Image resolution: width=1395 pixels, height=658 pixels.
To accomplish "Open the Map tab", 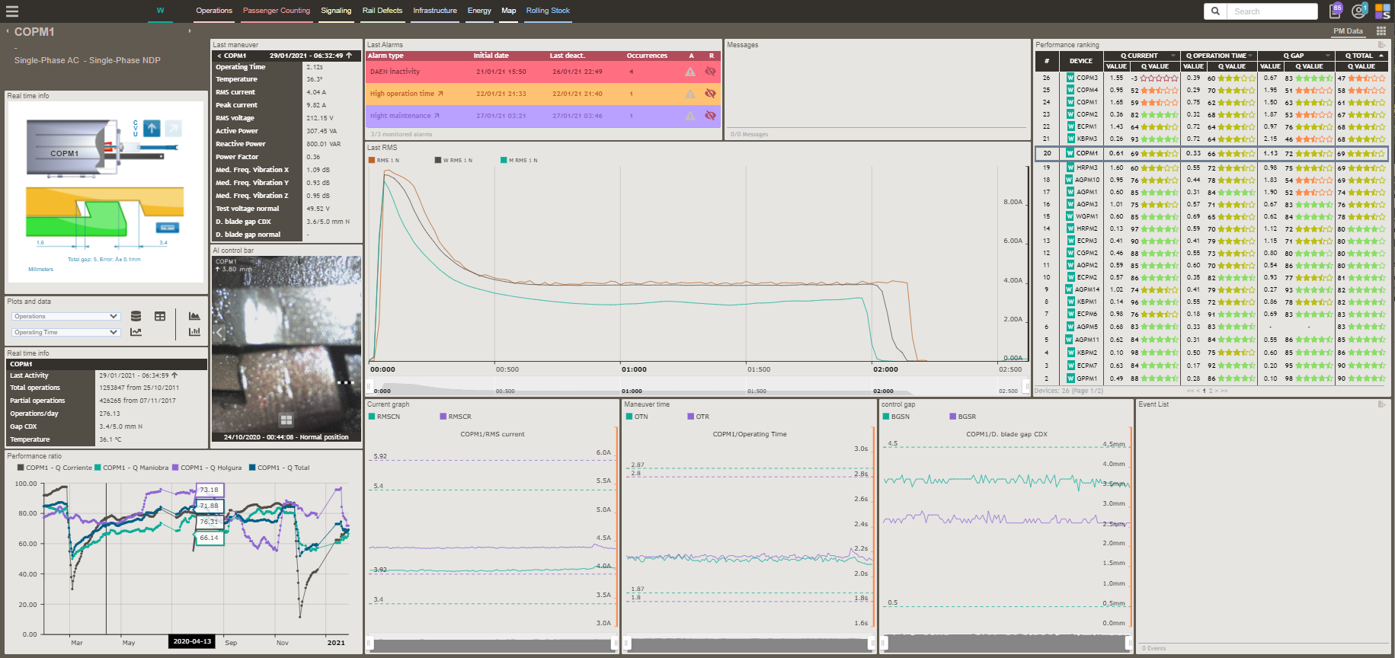I will (x=509, y=11).
